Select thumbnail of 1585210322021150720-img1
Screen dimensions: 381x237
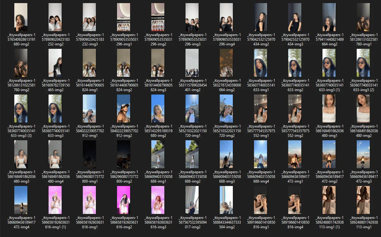pos(192,109)
